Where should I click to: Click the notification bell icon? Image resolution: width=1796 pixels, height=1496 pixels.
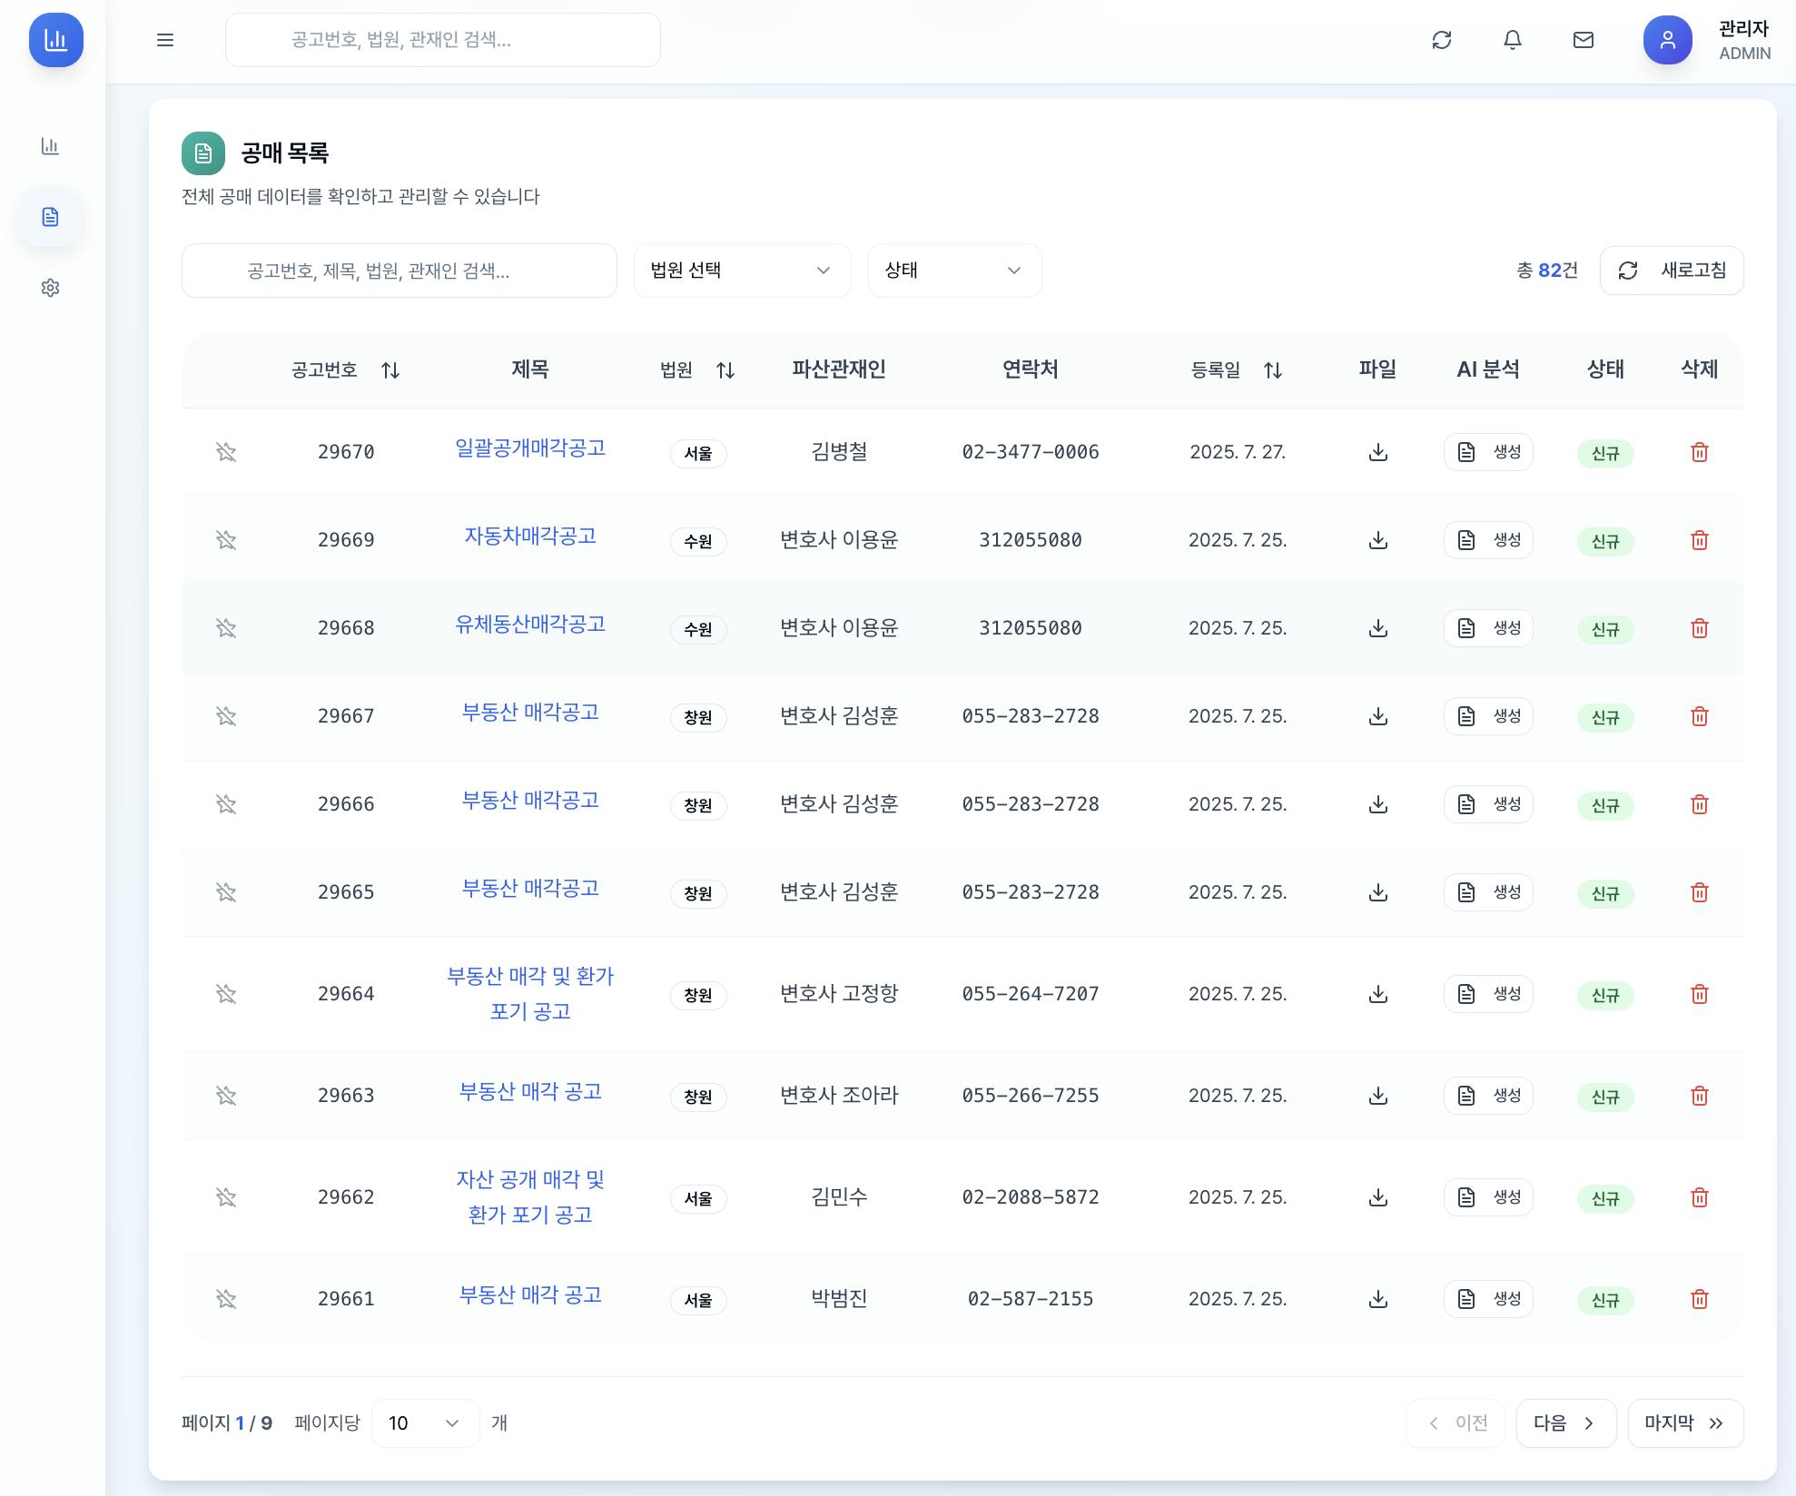[1512, 40]
